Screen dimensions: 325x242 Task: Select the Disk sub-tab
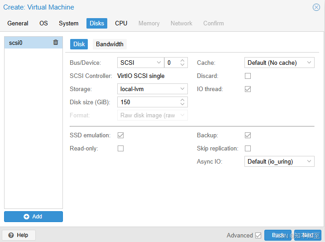pyautogui.click(x=79, y=44)
